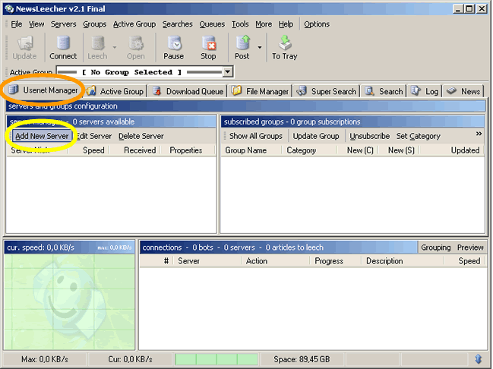Click the Edit Server button
The height and width of the screenshot is (369, 493).
click(94, 136)
